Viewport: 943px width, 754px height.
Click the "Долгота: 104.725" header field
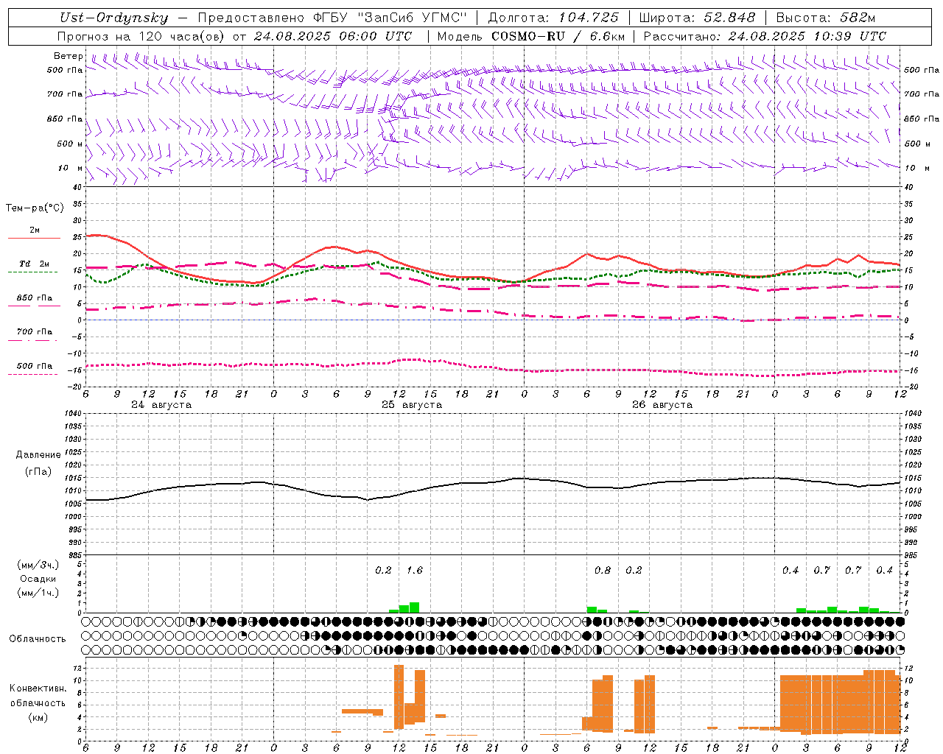point(553,18)
